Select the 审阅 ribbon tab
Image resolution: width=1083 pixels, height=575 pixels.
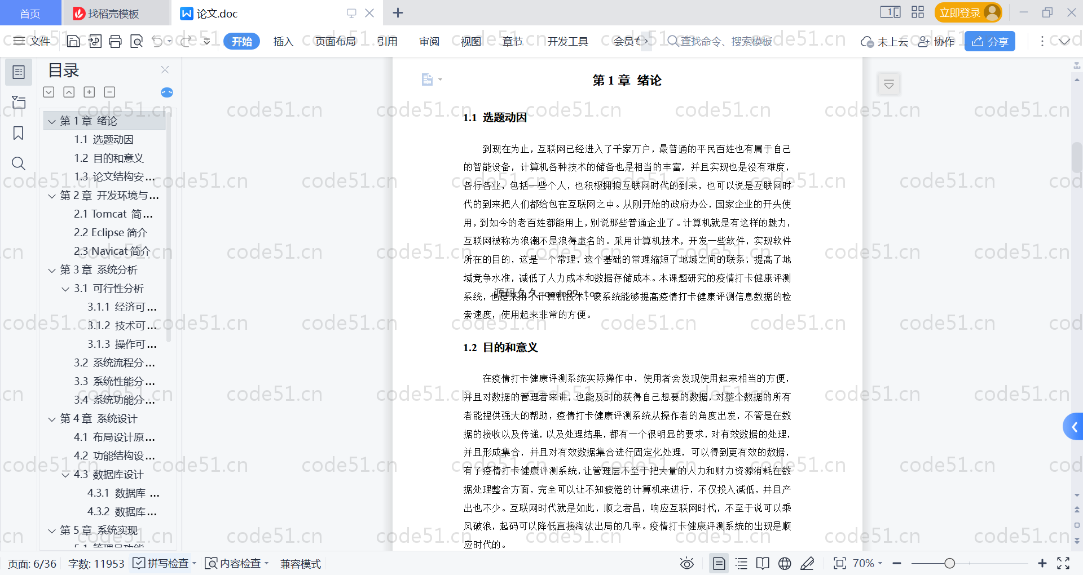pos(429,41)
